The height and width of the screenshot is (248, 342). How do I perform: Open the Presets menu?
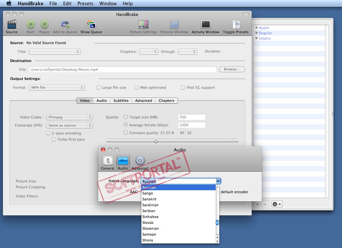pos(85,4)
